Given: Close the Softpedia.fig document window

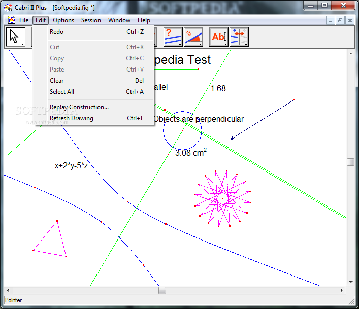Looking at the screenshot, I should 350,21.
